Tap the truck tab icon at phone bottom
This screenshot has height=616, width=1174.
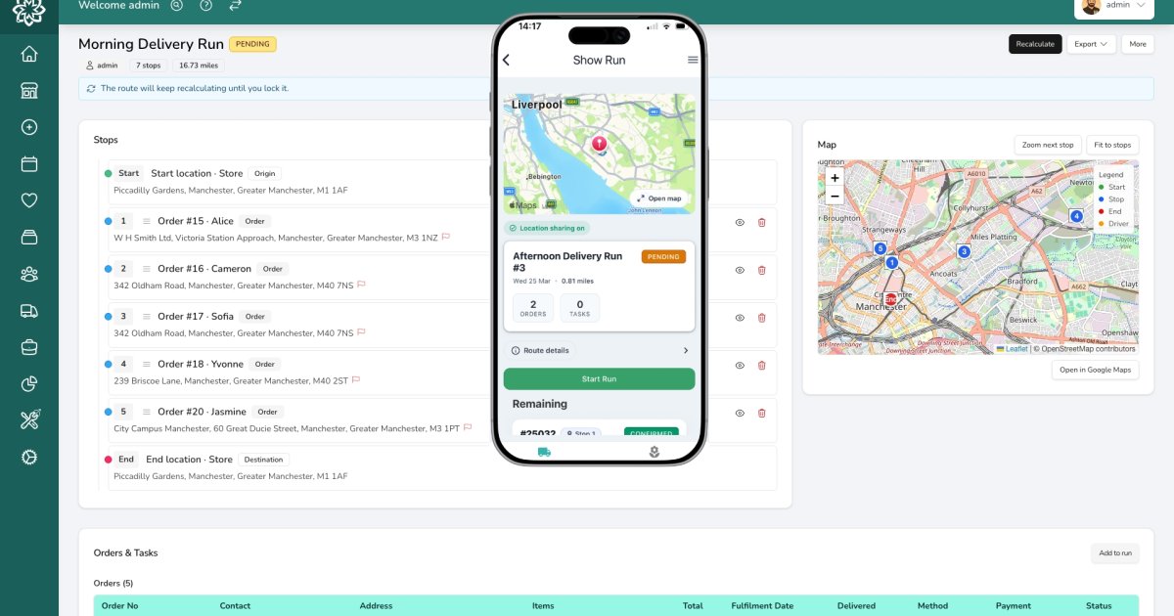click(544, 452)
